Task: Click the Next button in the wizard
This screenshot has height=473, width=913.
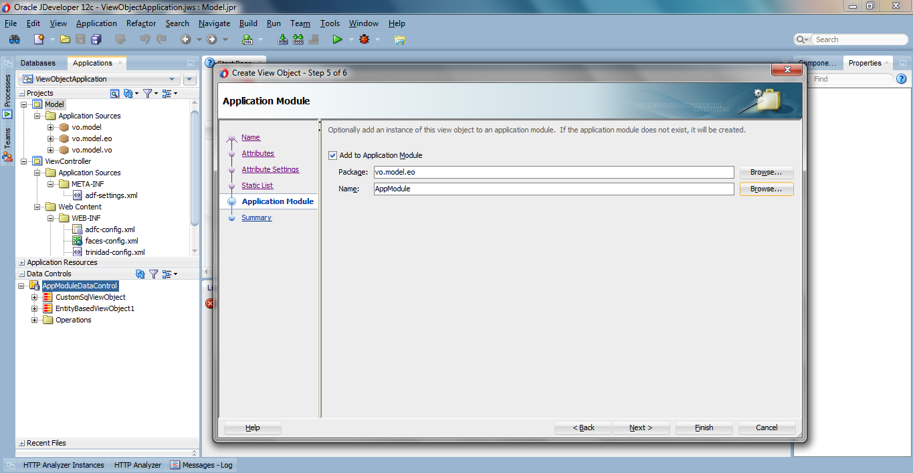Action: (640, 428)
